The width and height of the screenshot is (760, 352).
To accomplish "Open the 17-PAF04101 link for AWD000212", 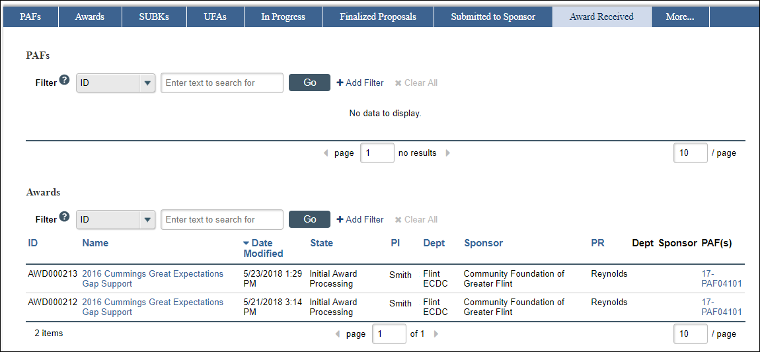I will pos(722,307).
